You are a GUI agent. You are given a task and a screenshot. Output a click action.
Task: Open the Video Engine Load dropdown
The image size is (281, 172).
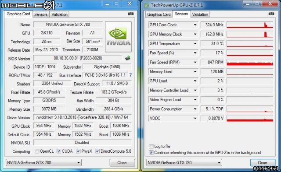coord(195,100)
